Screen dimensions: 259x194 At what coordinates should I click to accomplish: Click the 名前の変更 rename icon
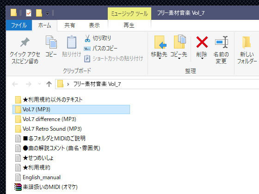click(x=222, y=42)
